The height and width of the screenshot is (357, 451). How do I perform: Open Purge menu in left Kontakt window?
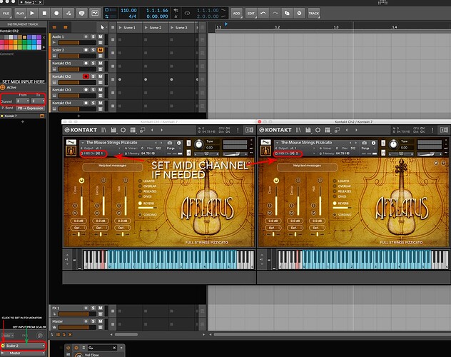click(x=172, y=148)
